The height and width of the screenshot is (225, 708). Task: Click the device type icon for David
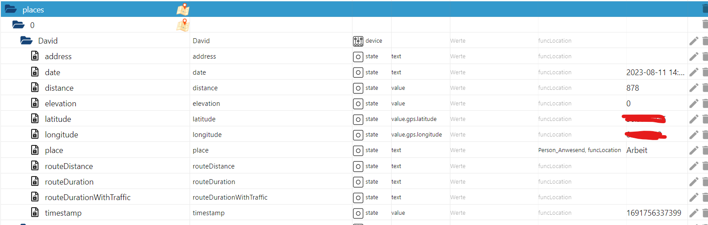pos(358,41)
